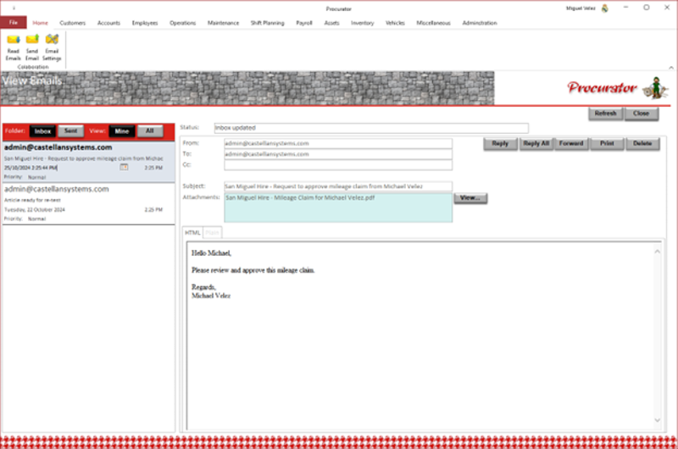This screenshot has height=449, width=678.
Task: Select the 'Article ready for re-test' email
Action: coord(88,203)
